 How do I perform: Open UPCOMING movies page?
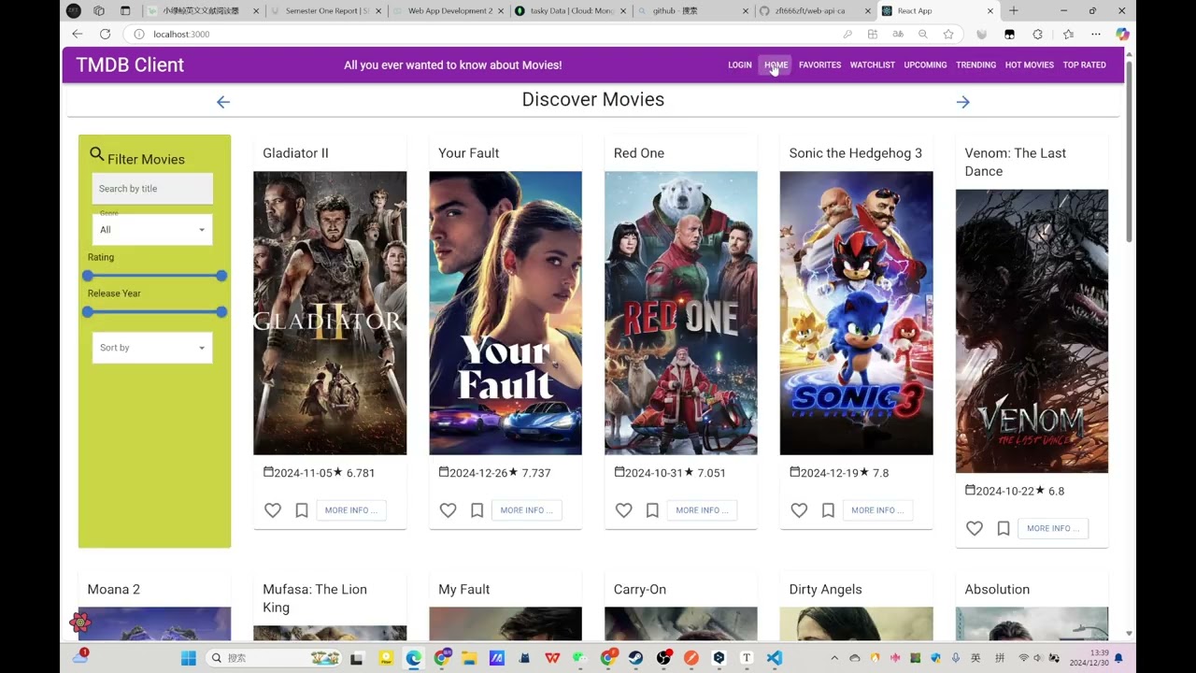tap(926, 65)
